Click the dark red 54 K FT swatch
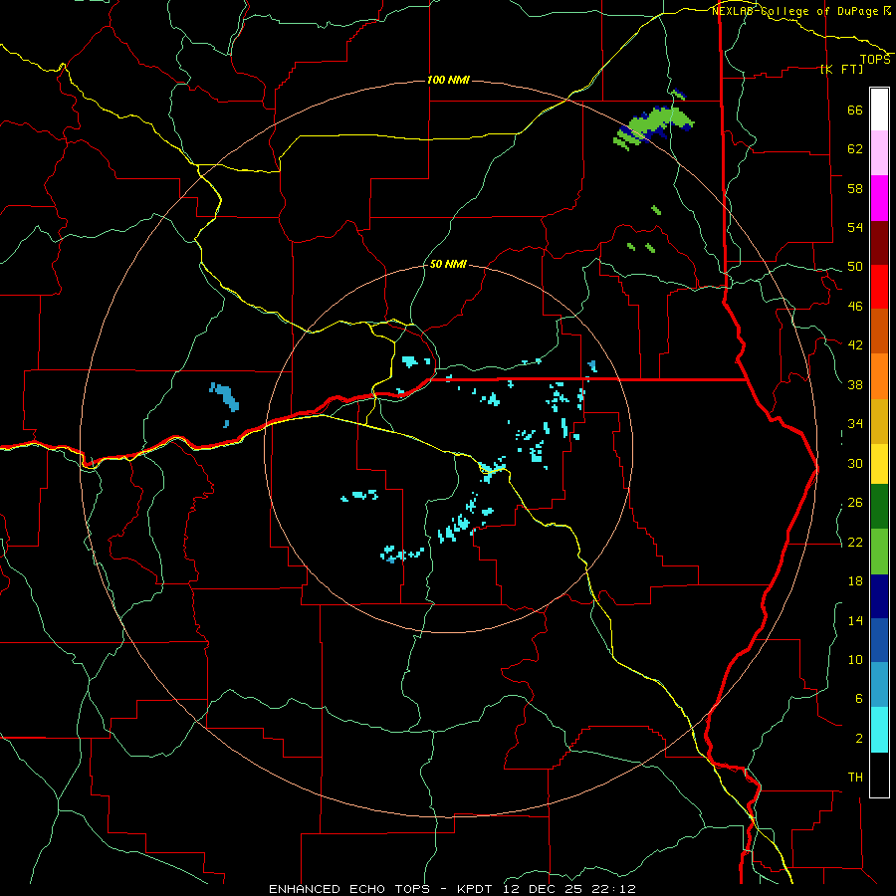 point(879,243)
